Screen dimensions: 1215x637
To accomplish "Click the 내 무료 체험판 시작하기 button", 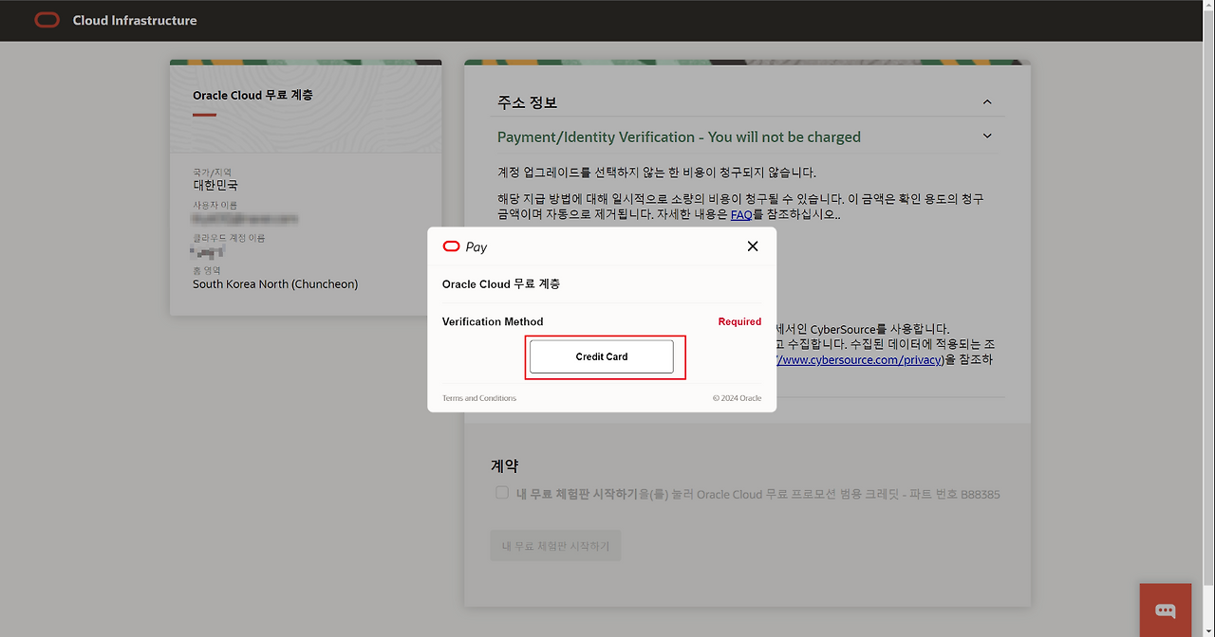I will tap(555, 546).
